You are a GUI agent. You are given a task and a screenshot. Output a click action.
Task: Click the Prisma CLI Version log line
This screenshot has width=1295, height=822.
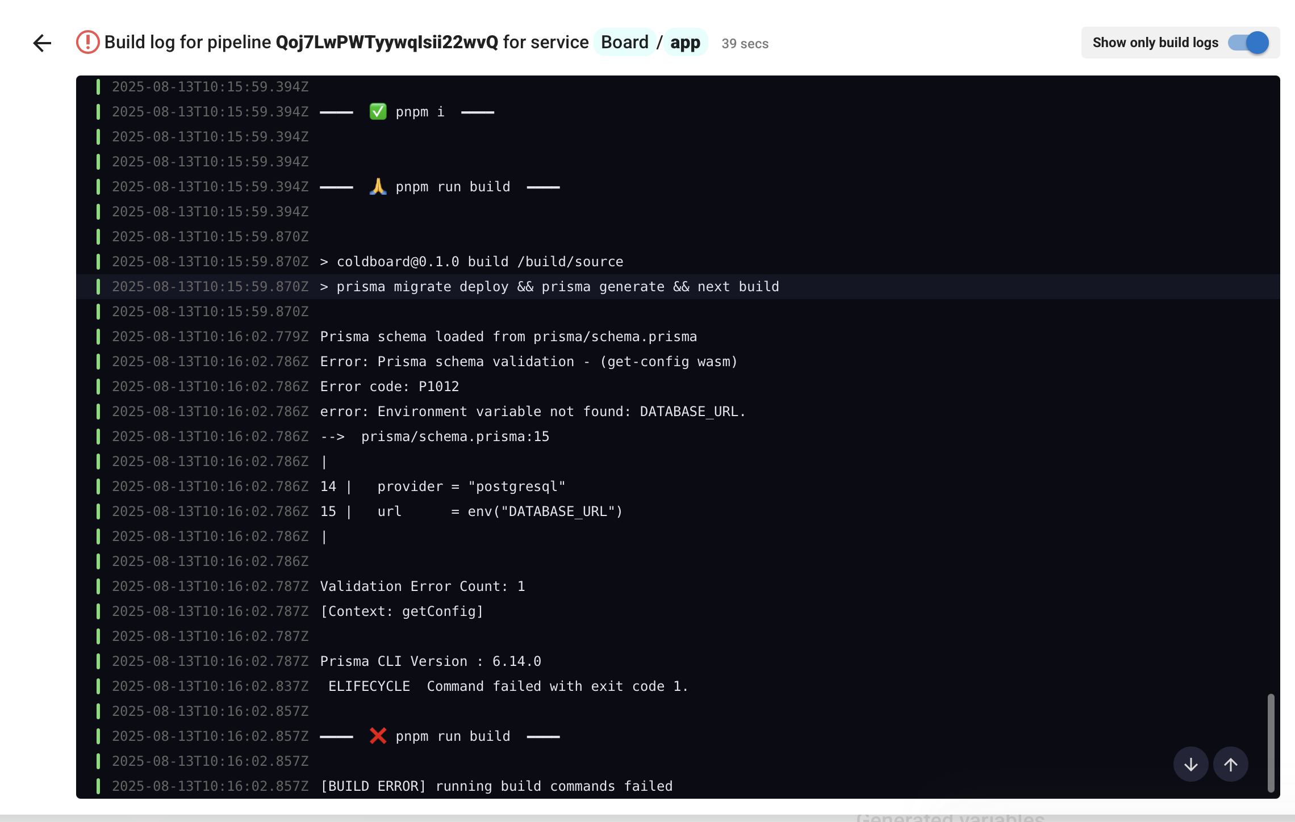click(x=431, y=661)
